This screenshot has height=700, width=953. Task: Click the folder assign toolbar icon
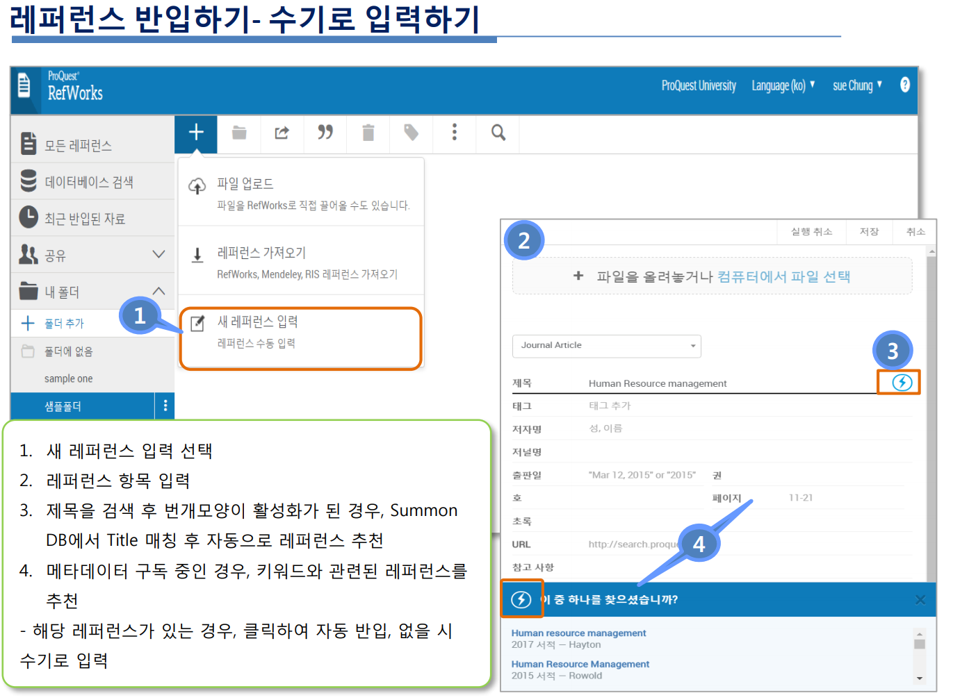pyautogui.click(x=239, y=132)
